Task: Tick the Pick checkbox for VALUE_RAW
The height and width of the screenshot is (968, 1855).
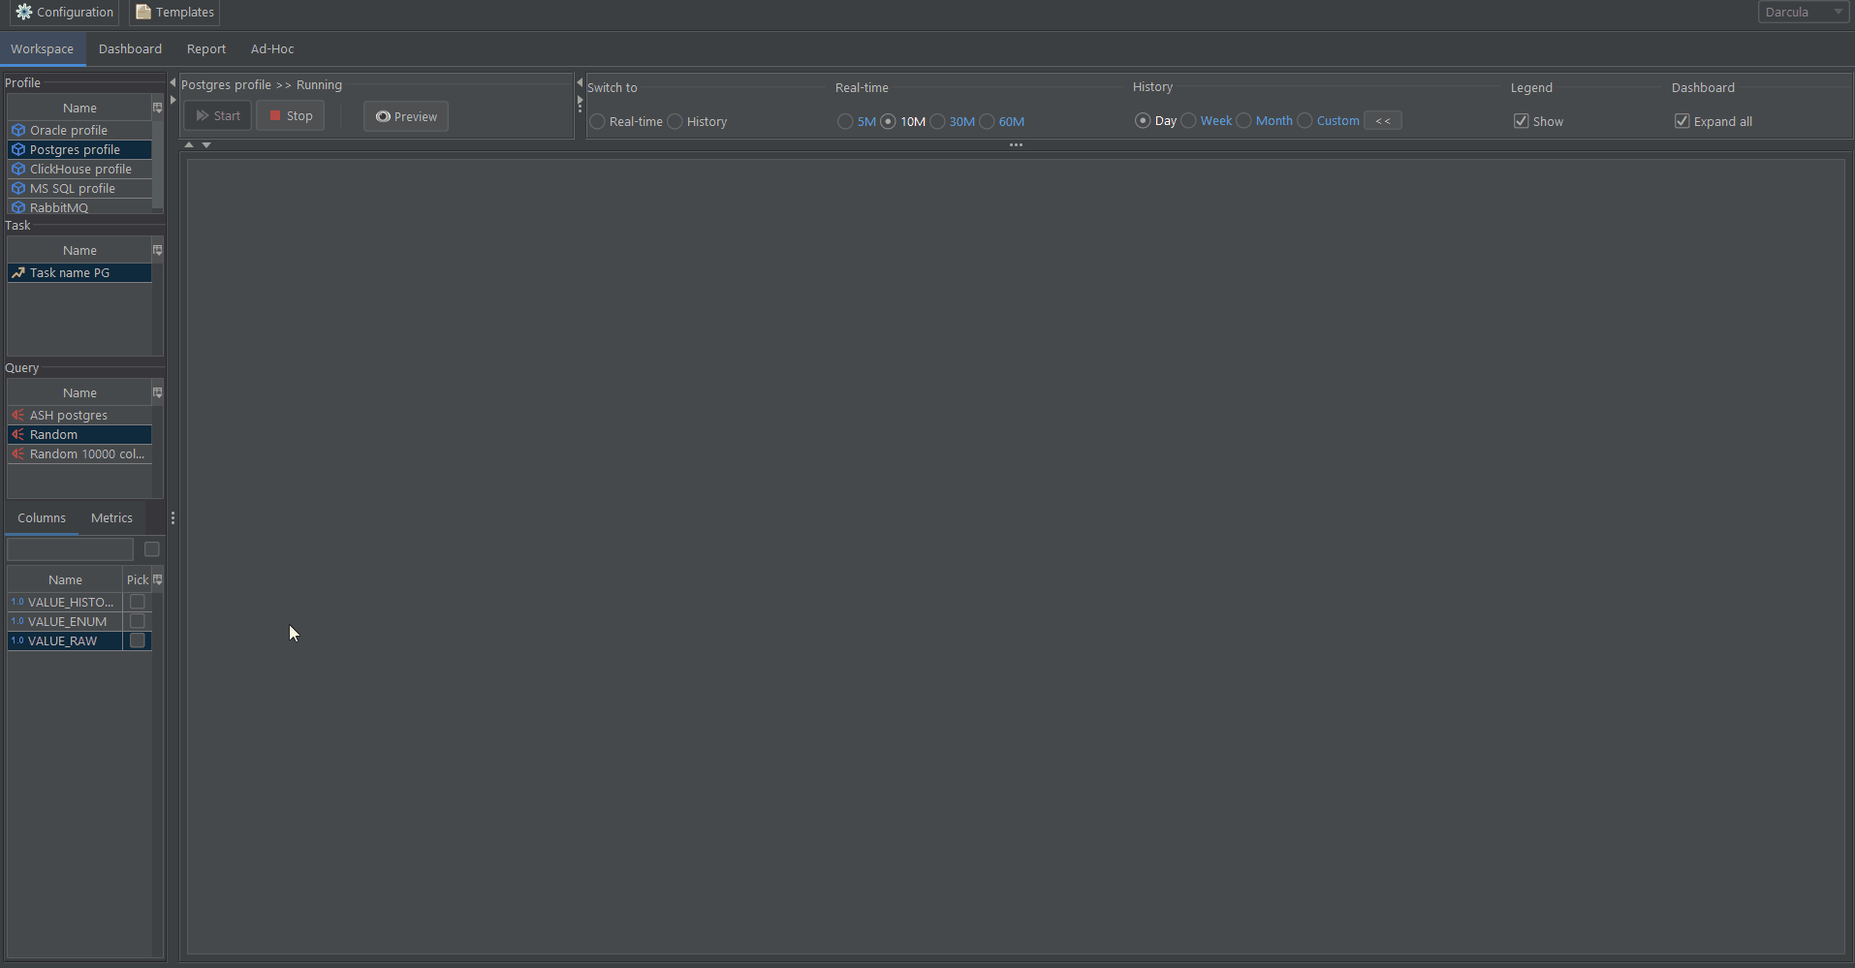Action: pos(138,640)
